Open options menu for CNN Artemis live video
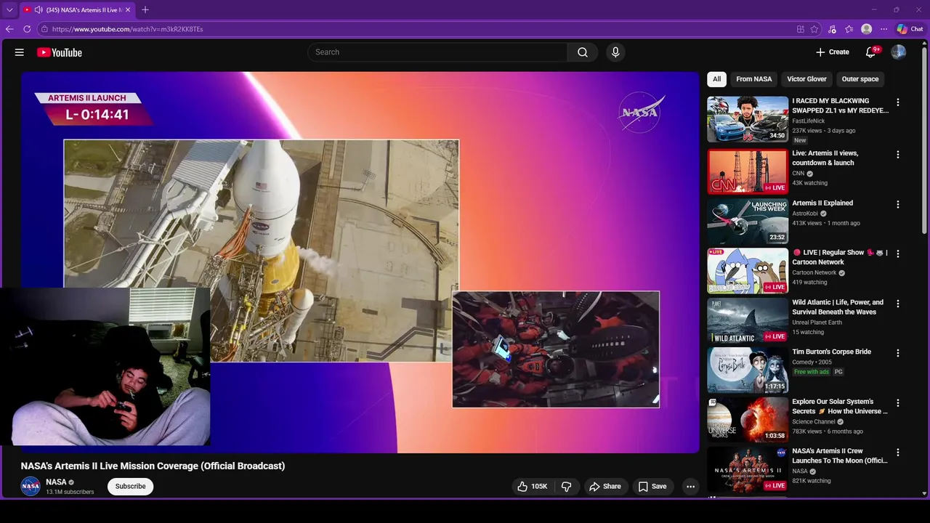This screenshot has height=523, width=930. click(x=897, y=155)
